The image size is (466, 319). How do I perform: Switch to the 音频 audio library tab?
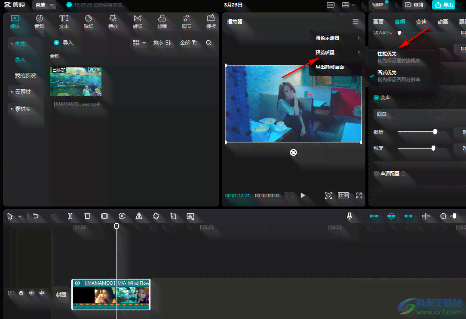39,22
